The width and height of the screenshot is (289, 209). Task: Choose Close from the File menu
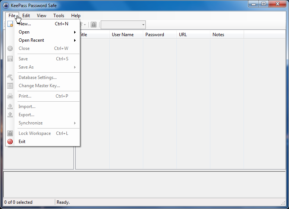click(43, 48)
